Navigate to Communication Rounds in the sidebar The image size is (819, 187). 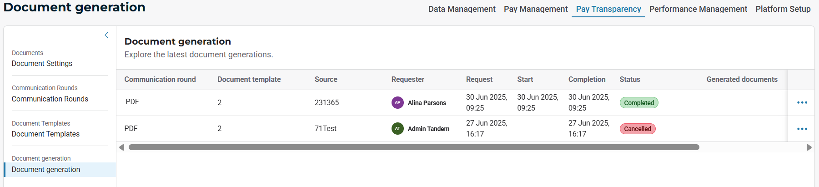click(x=50, y=99)
